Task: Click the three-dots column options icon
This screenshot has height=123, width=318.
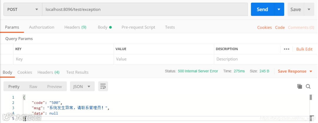Action: coord(286,49)
